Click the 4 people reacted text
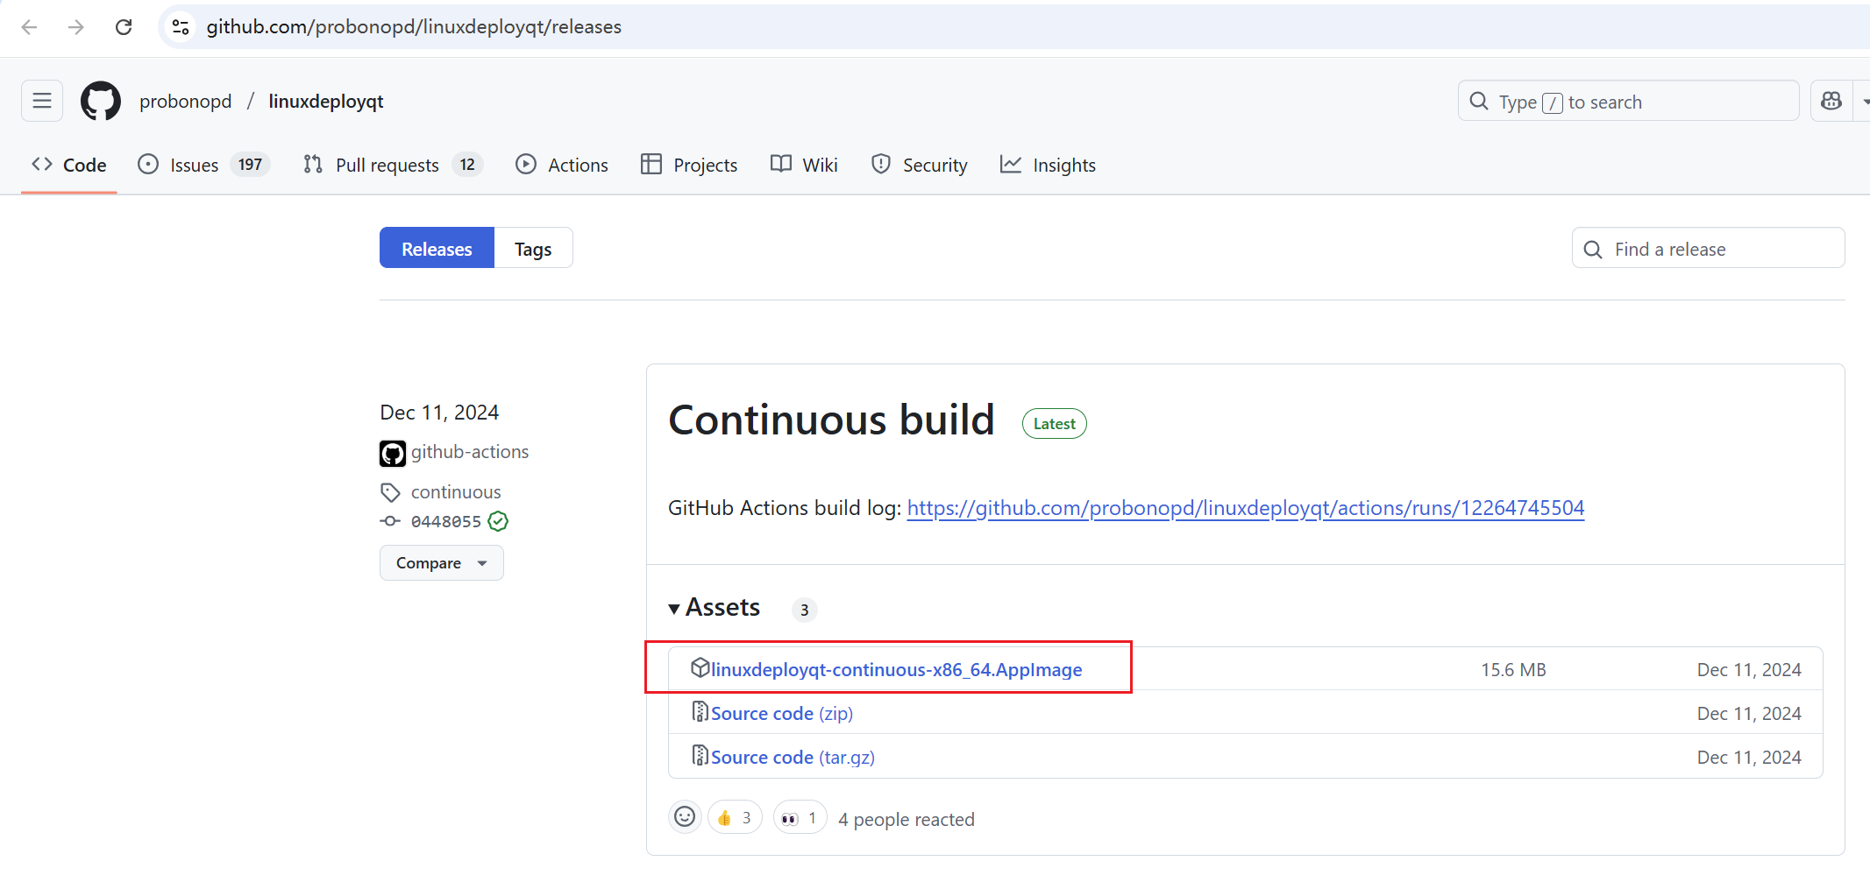 pos(907,820)
